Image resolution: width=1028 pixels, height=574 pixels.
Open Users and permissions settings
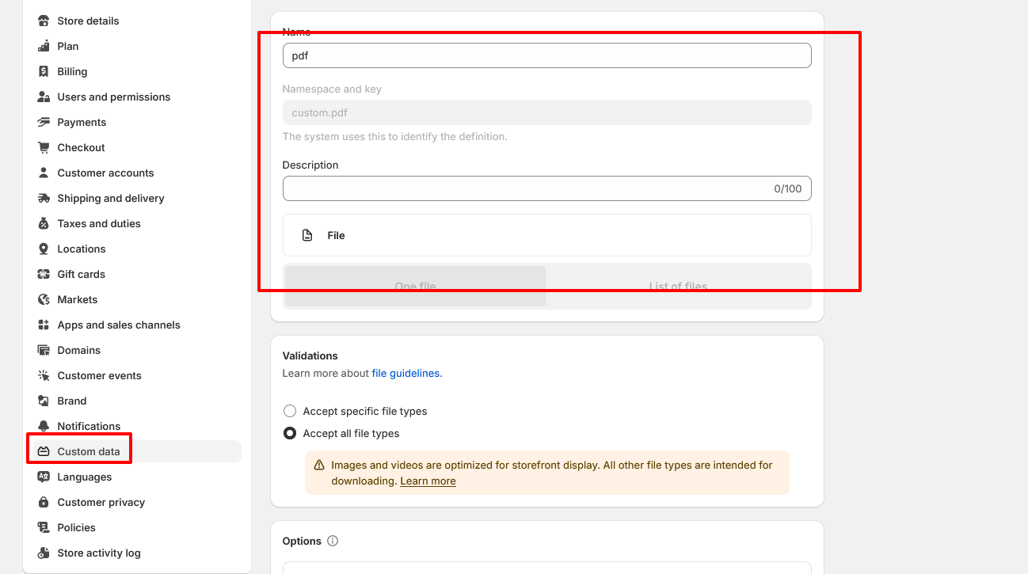pos(113,97)
